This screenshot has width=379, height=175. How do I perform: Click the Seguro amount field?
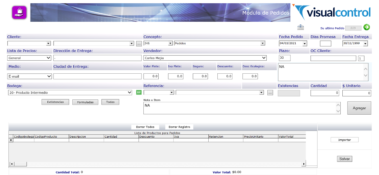201,76
